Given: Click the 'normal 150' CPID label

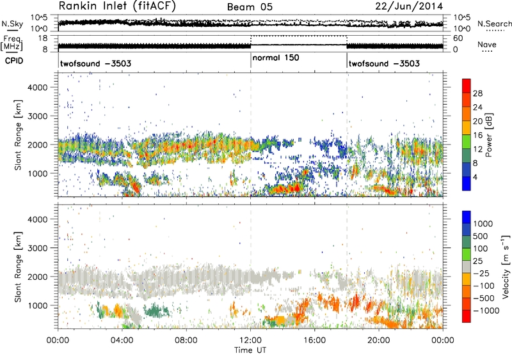Looking at the screenshot, I should tap(276, 58).
